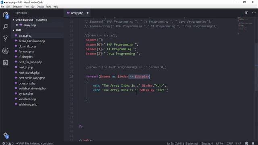258x145 pixels.
Task: Open switch_statment.php file
Action: tap(32, 89)
